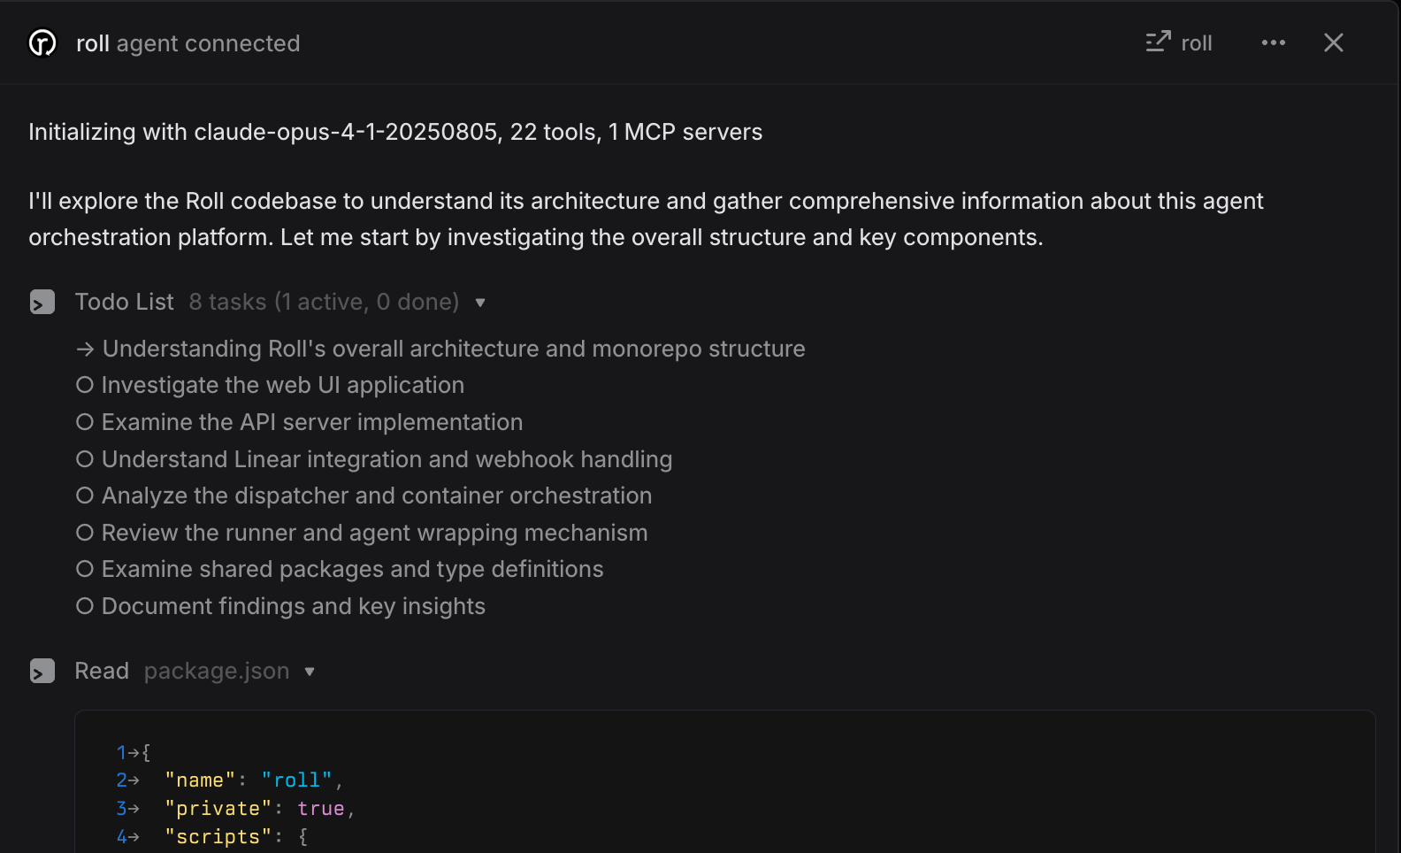Click the Read package.json terminal icon
Viewport: 1401px width, 853px height.
pyautogui.click(x=42, y=672)
